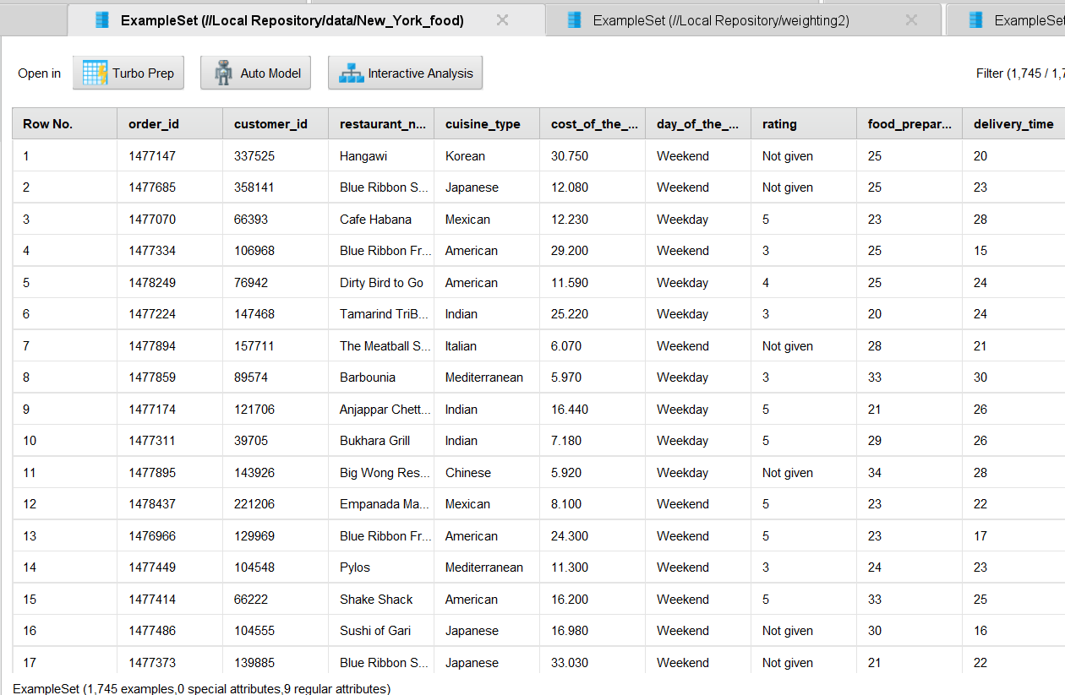Select the Tamarind TriB... cell
Image resolution: width=1065 pixels, height=695 pixels.
click(381, 314)
